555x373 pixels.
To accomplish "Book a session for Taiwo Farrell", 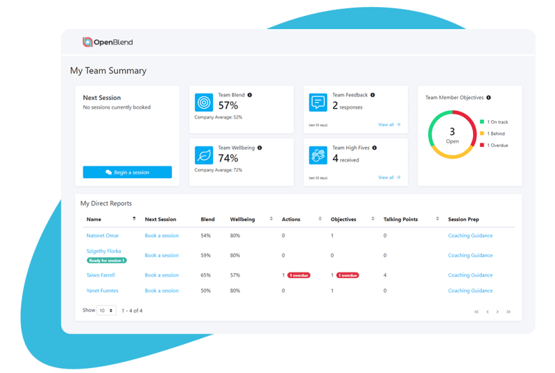I will [x=162, y=275].
